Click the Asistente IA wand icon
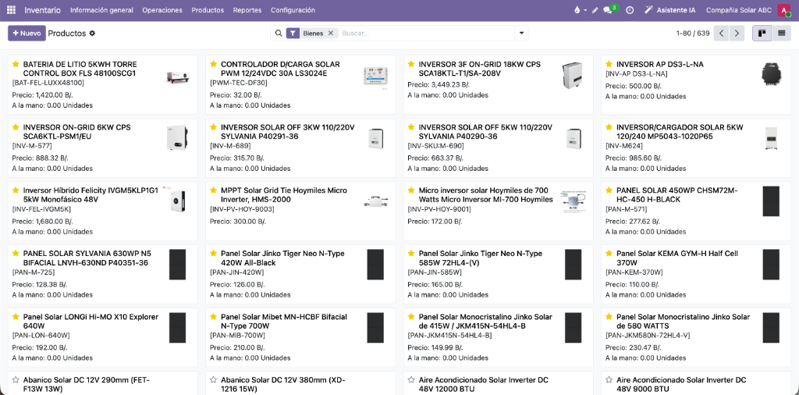The width and height of the screenshot is (799, 395). click(648, 10)
